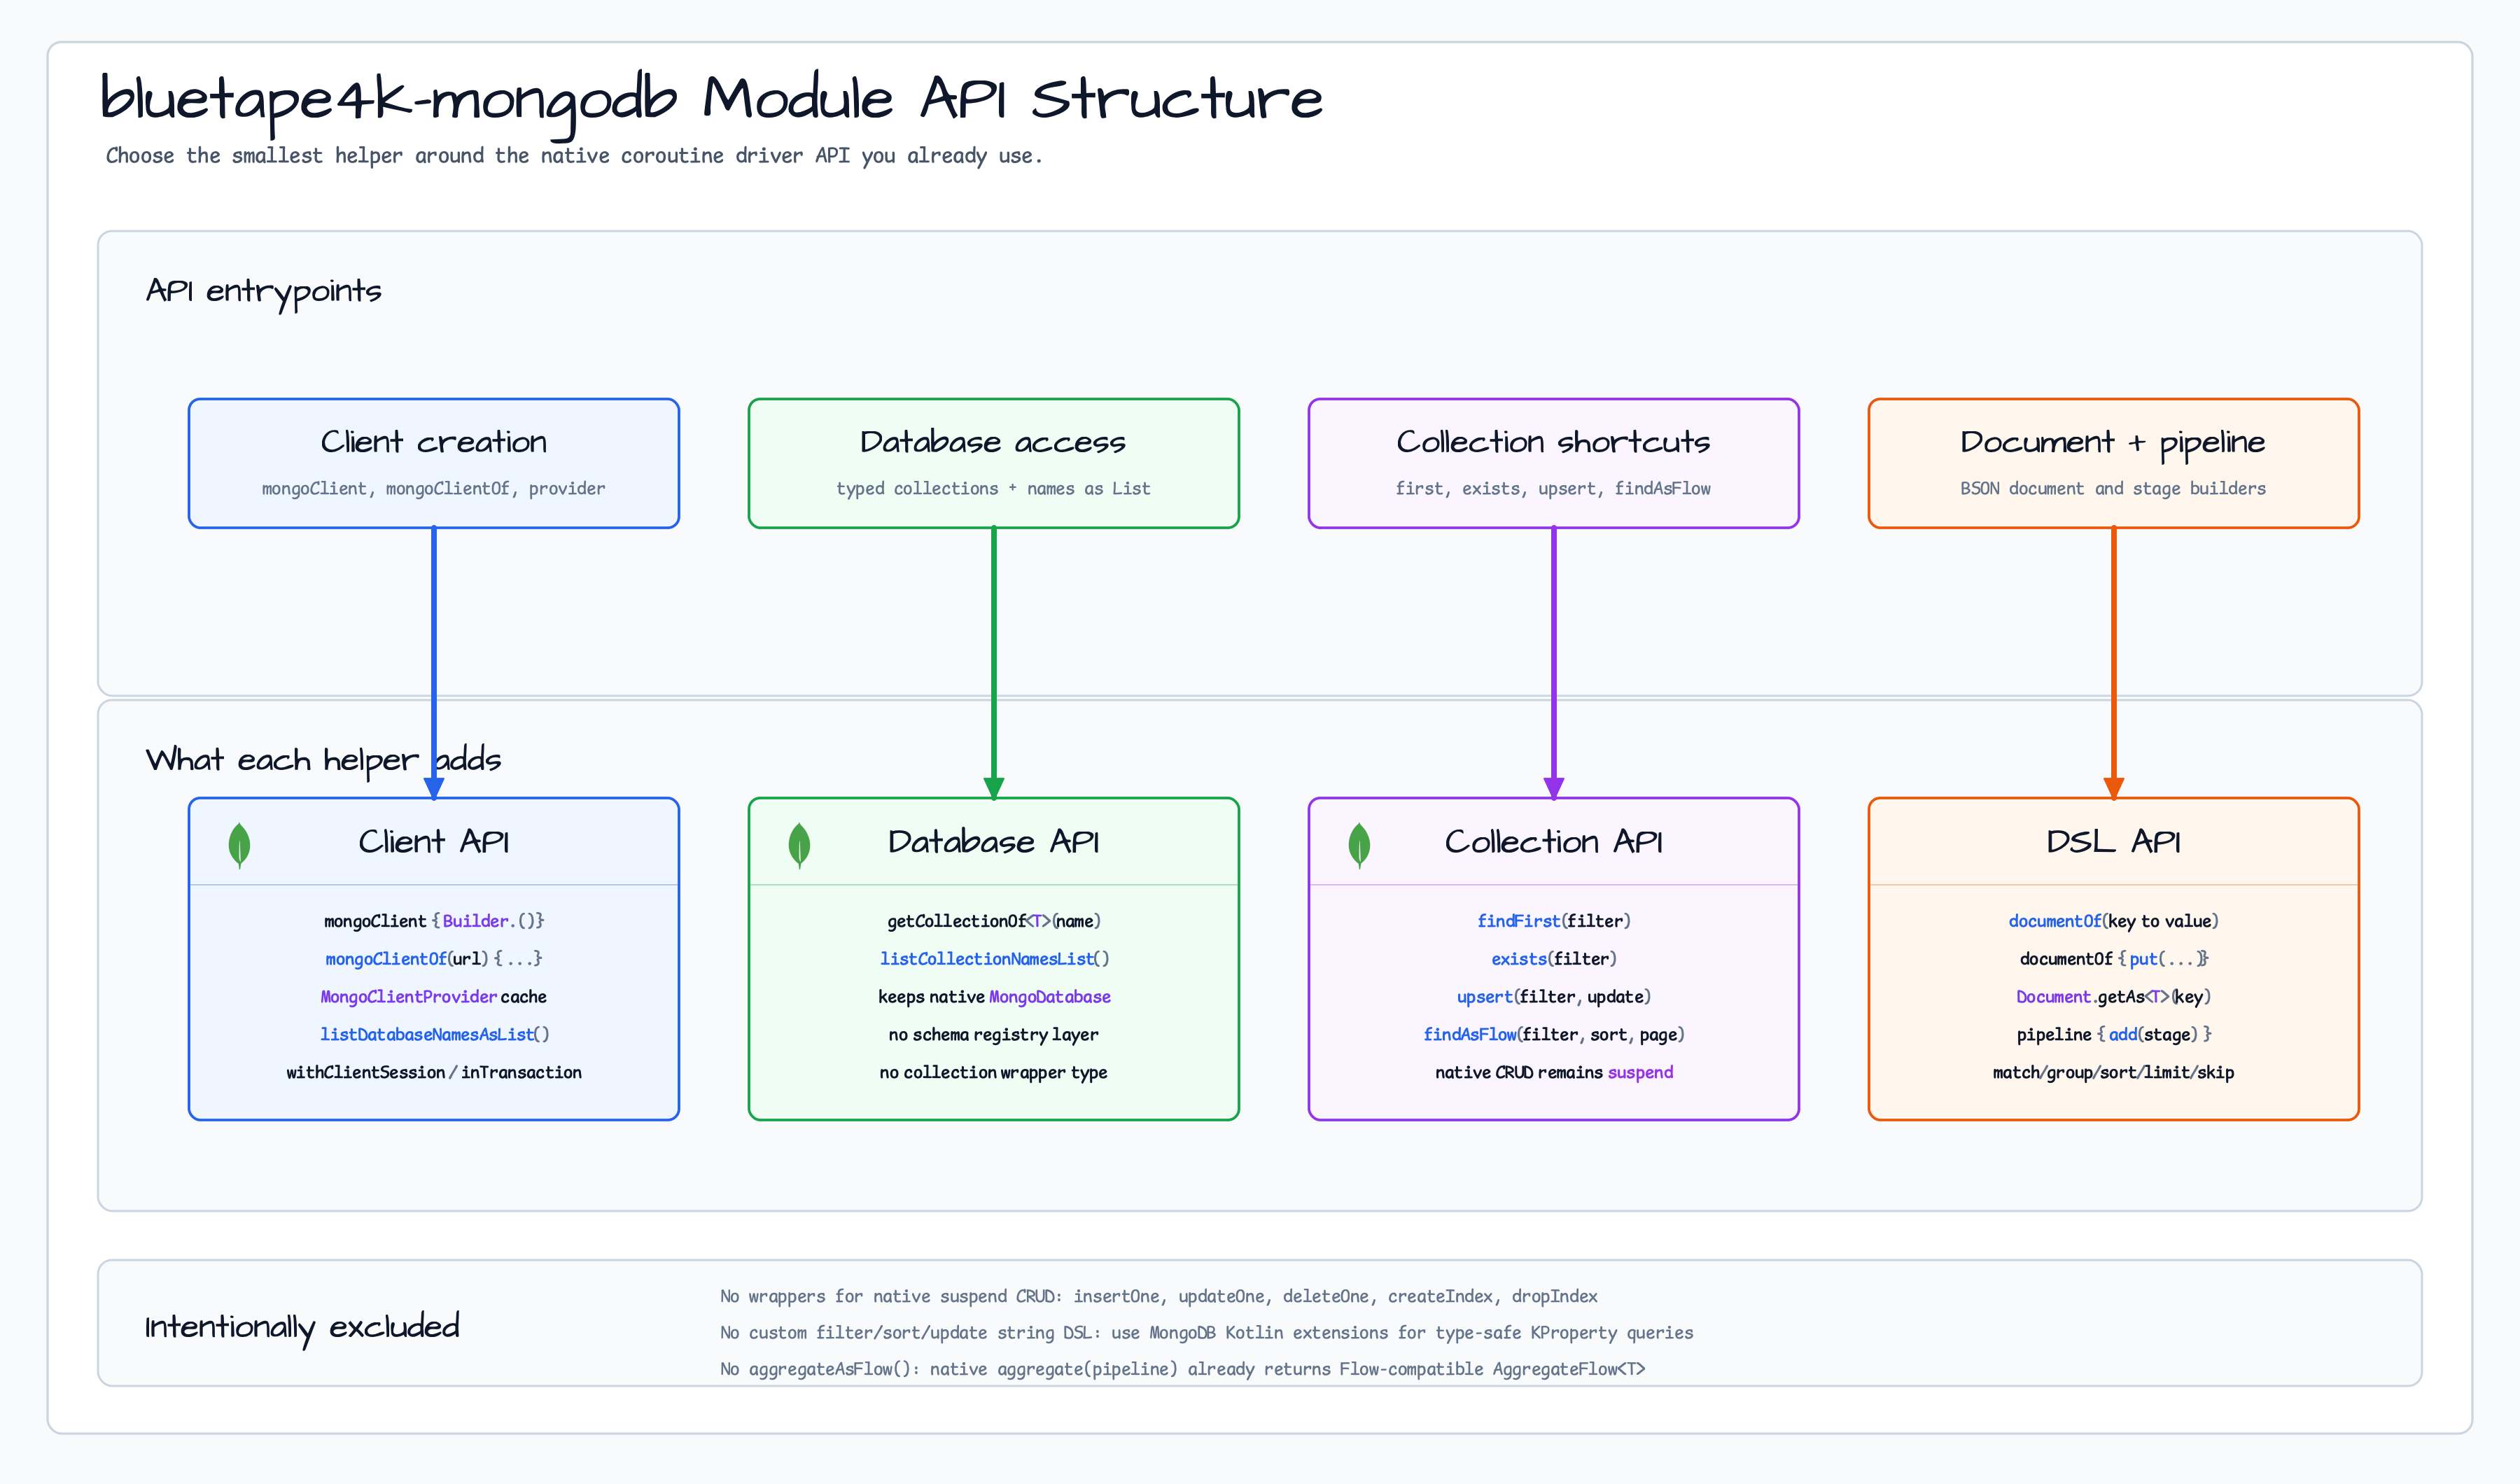Select the Collection shortcuts box
Image resolution: width=2520 pixels, height=1484 pixels.
pos(1554,463)
